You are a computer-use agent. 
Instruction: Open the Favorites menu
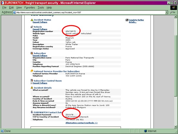(x=30, y=8)
